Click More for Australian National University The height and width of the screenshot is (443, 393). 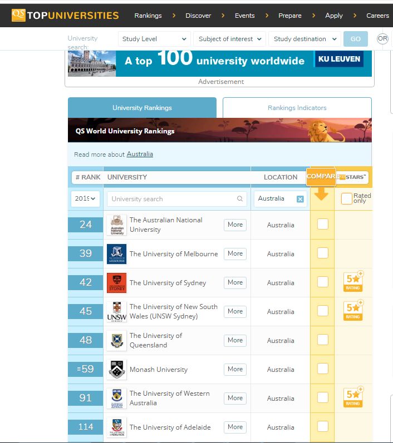(235, 225)
